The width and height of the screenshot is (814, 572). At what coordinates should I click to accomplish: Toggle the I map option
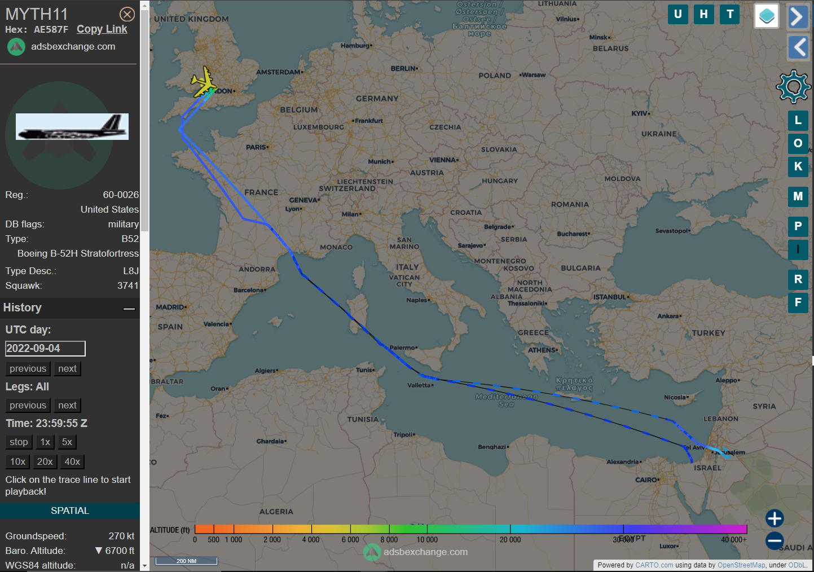pyautogui.click(x=798, y=249)
